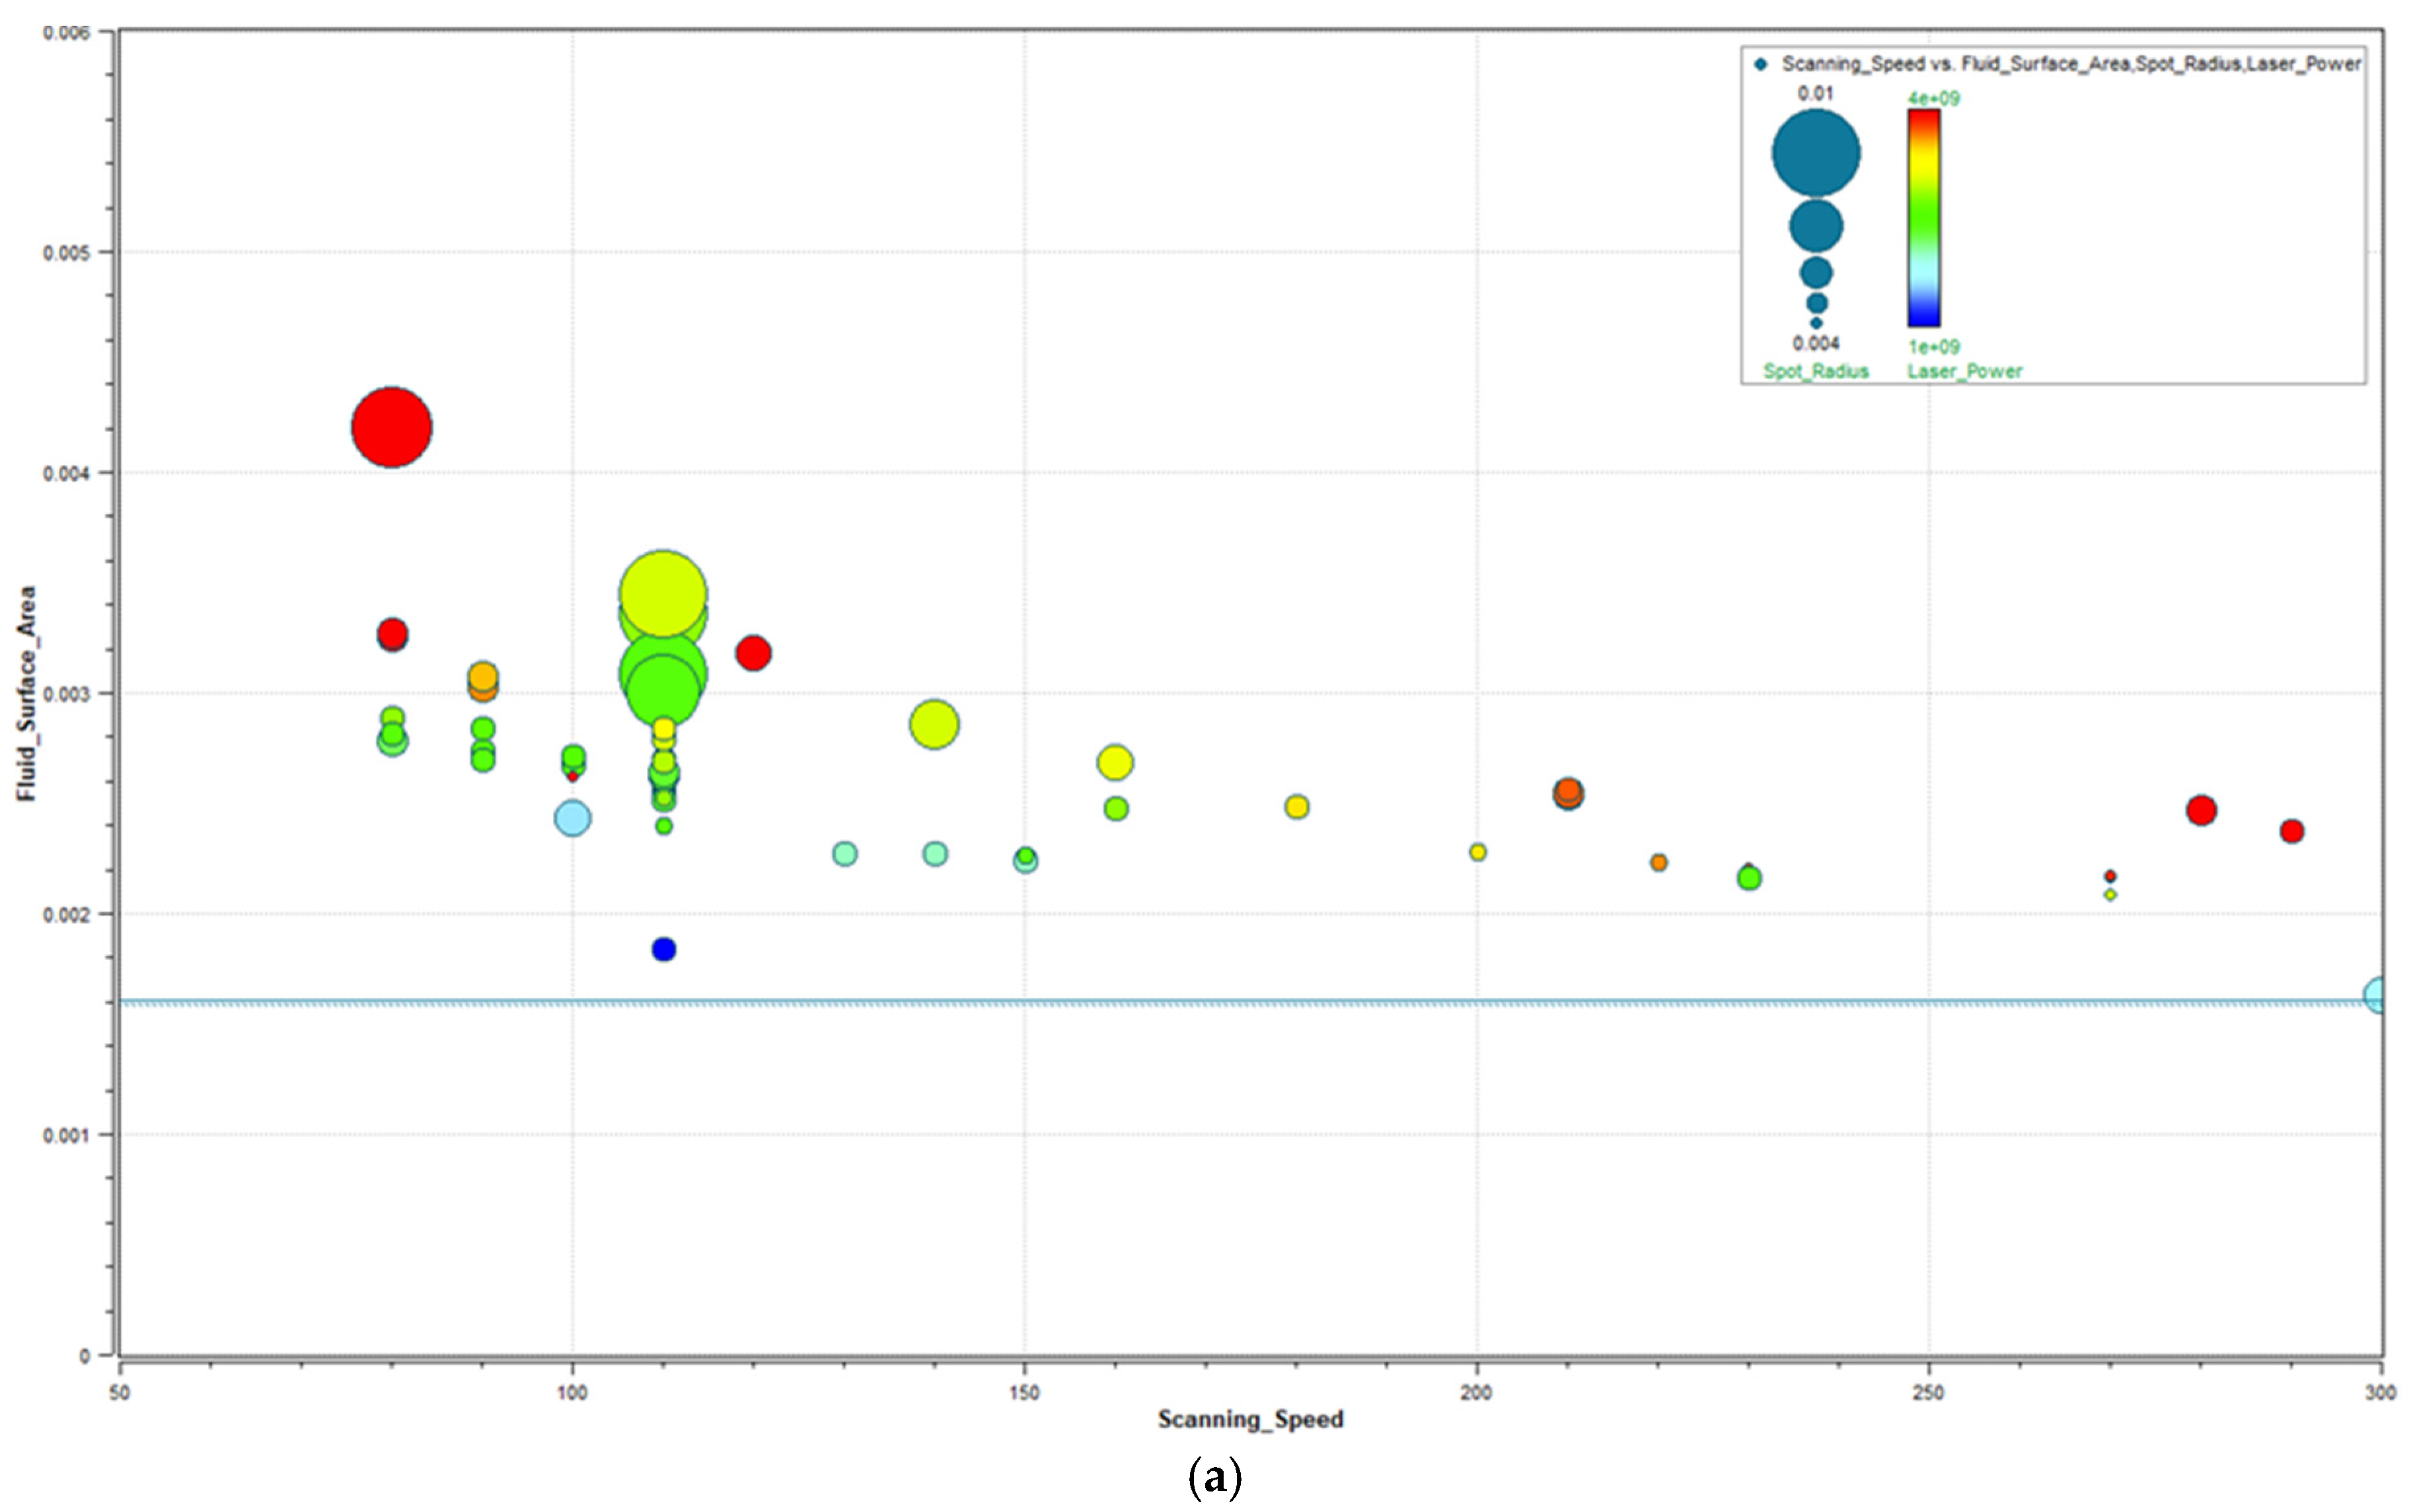This screenshot has height=1512, width=2413.
Task: Click the red bubble at speed 120
Action: 753,653
